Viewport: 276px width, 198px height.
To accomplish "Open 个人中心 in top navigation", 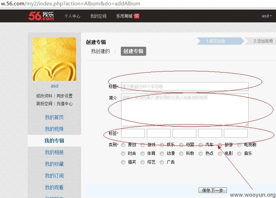I will [72, 16].
